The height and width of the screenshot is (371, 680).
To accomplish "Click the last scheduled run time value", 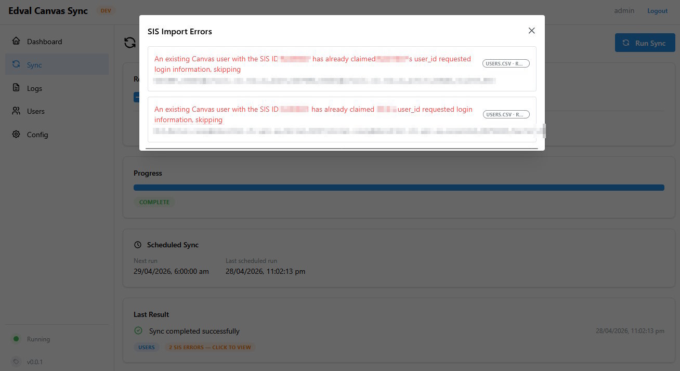I will pyautogui.click(x=265, y=271).
